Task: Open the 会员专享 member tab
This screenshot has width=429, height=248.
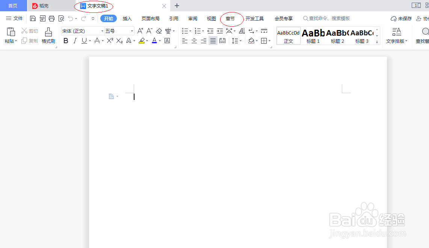Action: pyautogui.click(x=284, y=19)
